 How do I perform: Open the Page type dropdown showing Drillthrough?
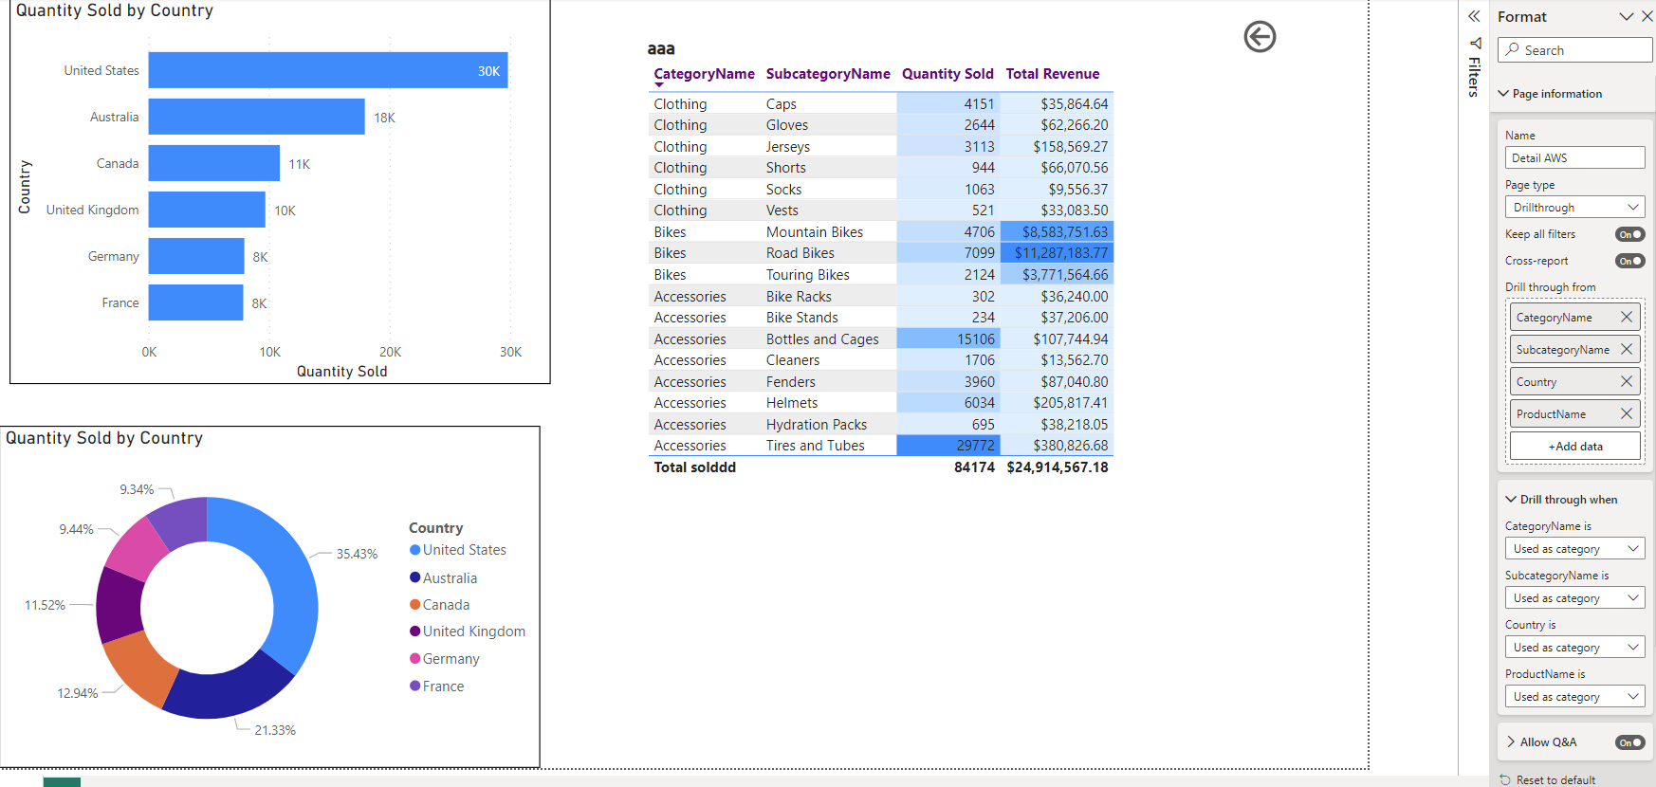click(1574, 208)
